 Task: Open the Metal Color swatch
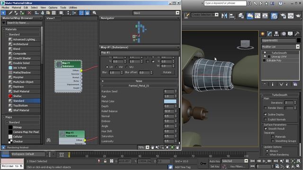tap(170, 101)
